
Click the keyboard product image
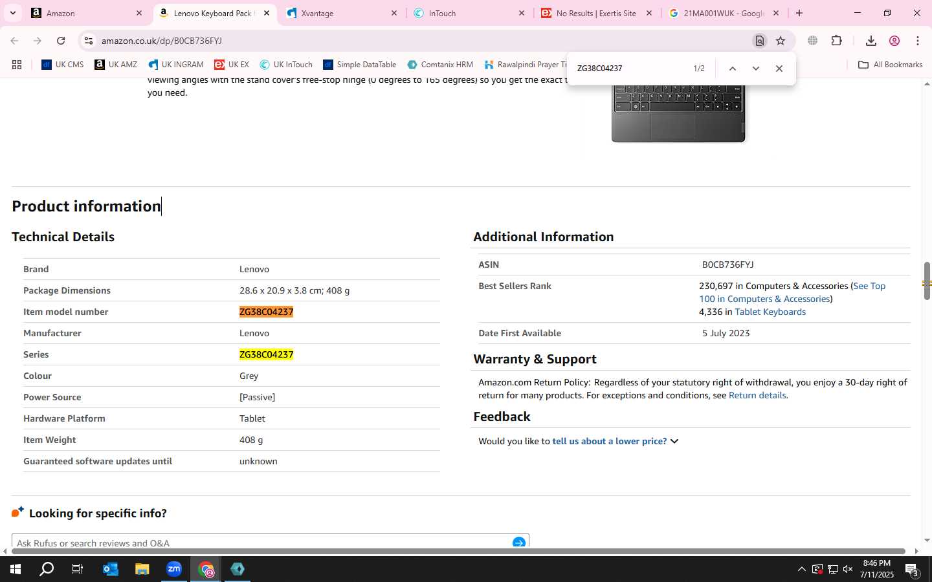click(x=678, y=113)
